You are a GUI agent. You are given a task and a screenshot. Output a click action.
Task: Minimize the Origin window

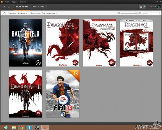(x=154, y=2)
